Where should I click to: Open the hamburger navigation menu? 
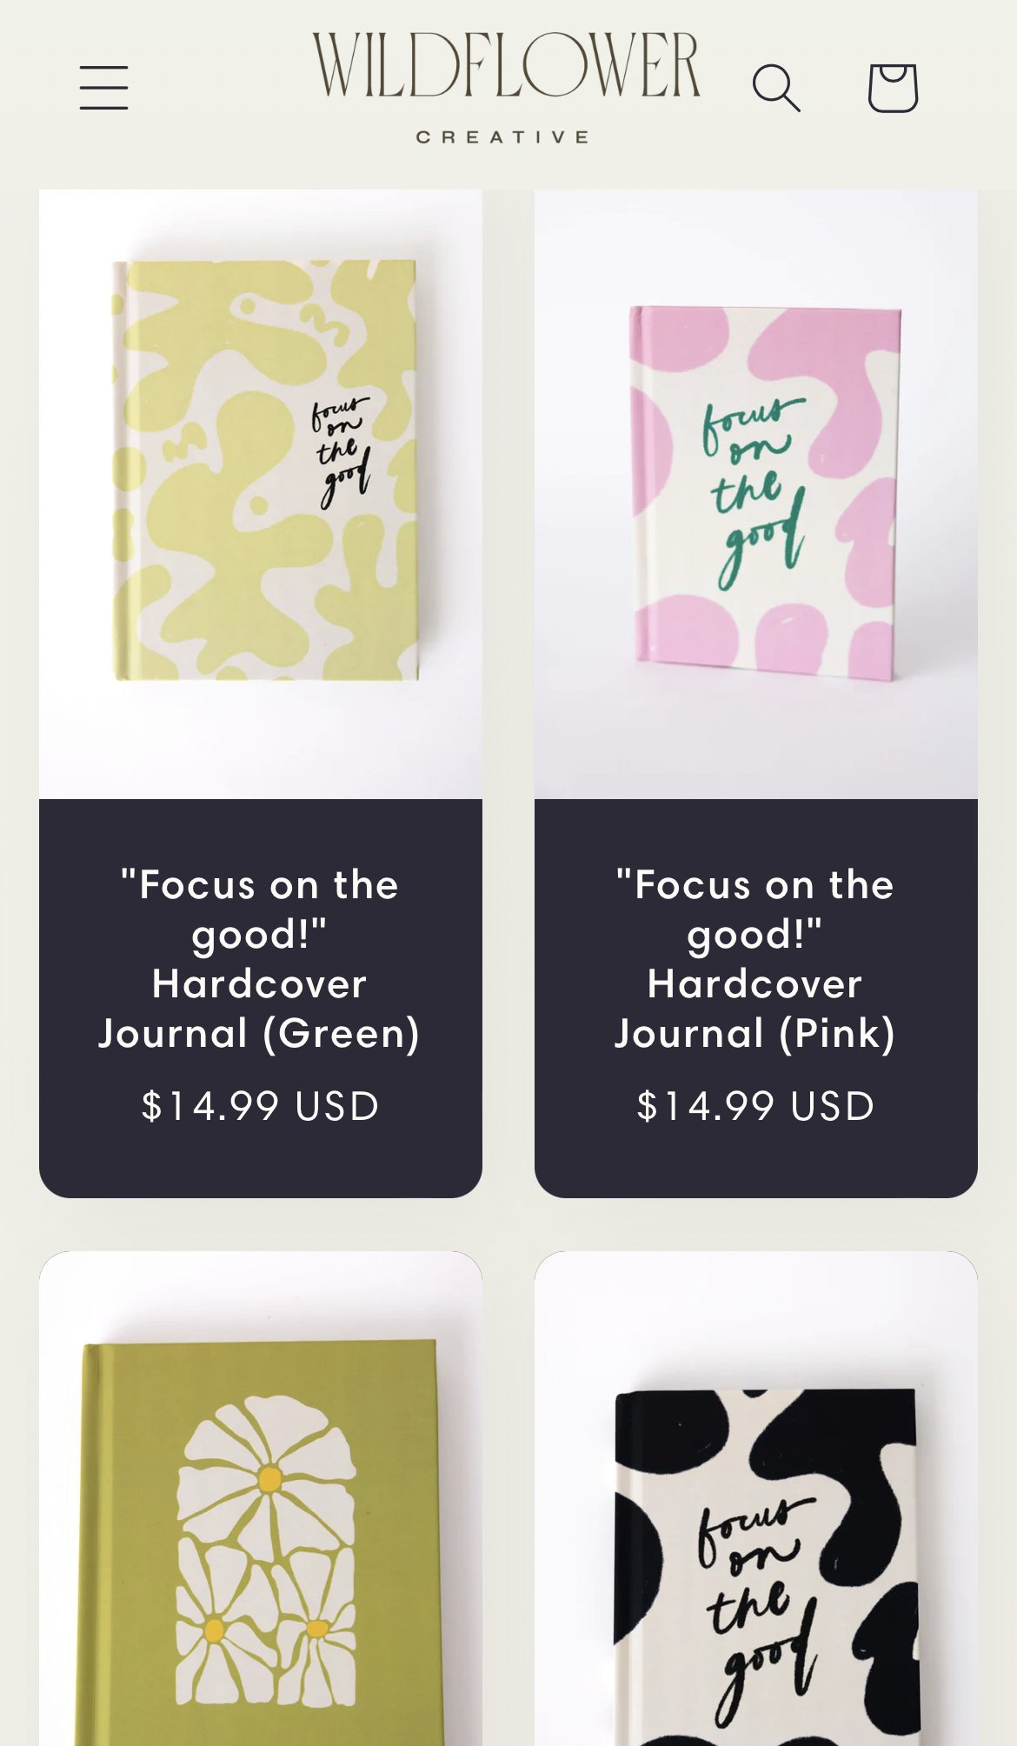coord(104,87)
